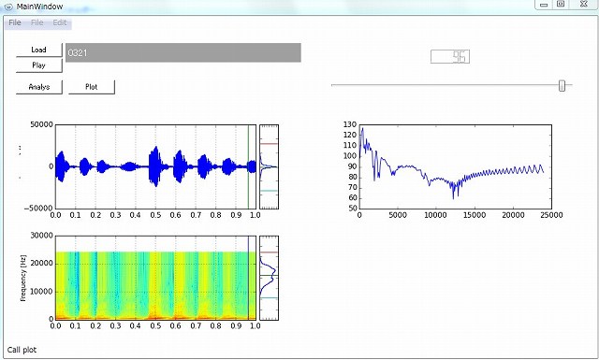Click the slider handle near the right end
This screenshot has width=599, height=360.
point(562,85)
